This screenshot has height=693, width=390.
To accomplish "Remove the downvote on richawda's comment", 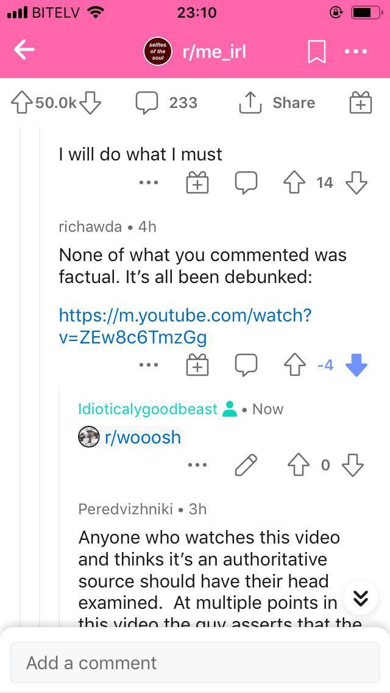I will (x=356, y=365).
